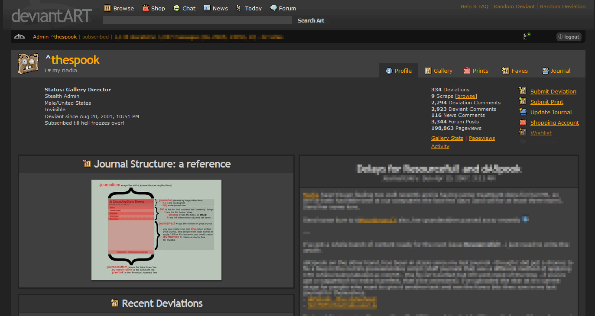Open the Journal Structure reference thumbnail
595x316 pixels.
point(156,230)
